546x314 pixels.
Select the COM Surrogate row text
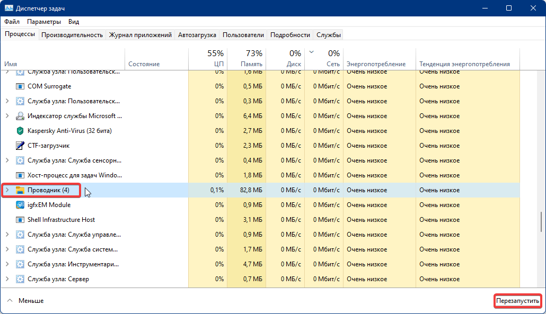pyautogui.click(x=49, y=86)
